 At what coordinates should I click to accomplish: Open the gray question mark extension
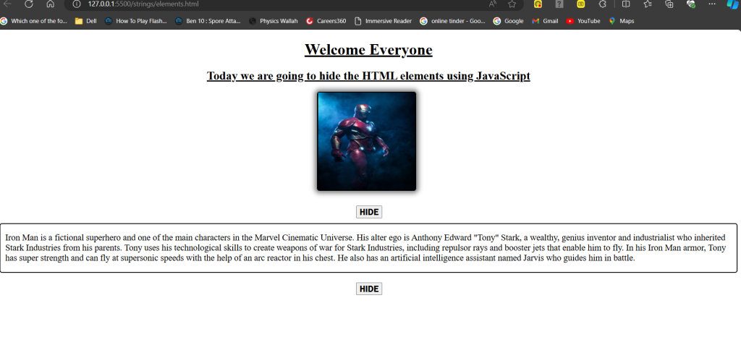click(x=559, y=4)
